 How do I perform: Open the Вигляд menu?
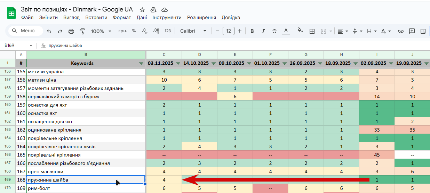coord(71,17)
